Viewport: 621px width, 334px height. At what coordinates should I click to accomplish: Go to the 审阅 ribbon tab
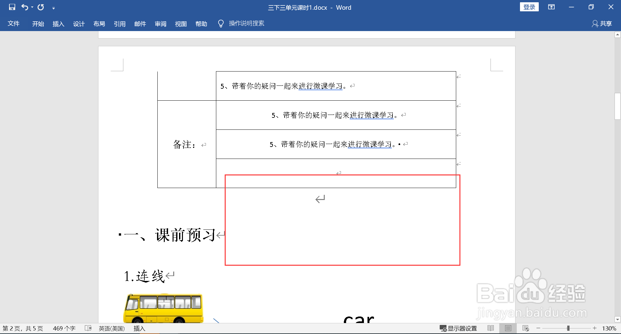point(161,24)
